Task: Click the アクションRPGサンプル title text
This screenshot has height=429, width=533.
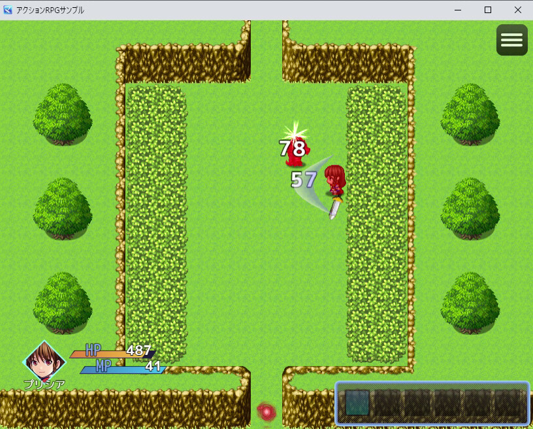Action: [x=50, y=9]
